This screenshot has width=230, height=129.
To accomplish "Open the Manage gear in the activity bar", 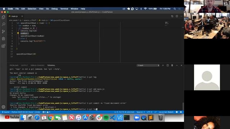I will click(x=3, y=107).
